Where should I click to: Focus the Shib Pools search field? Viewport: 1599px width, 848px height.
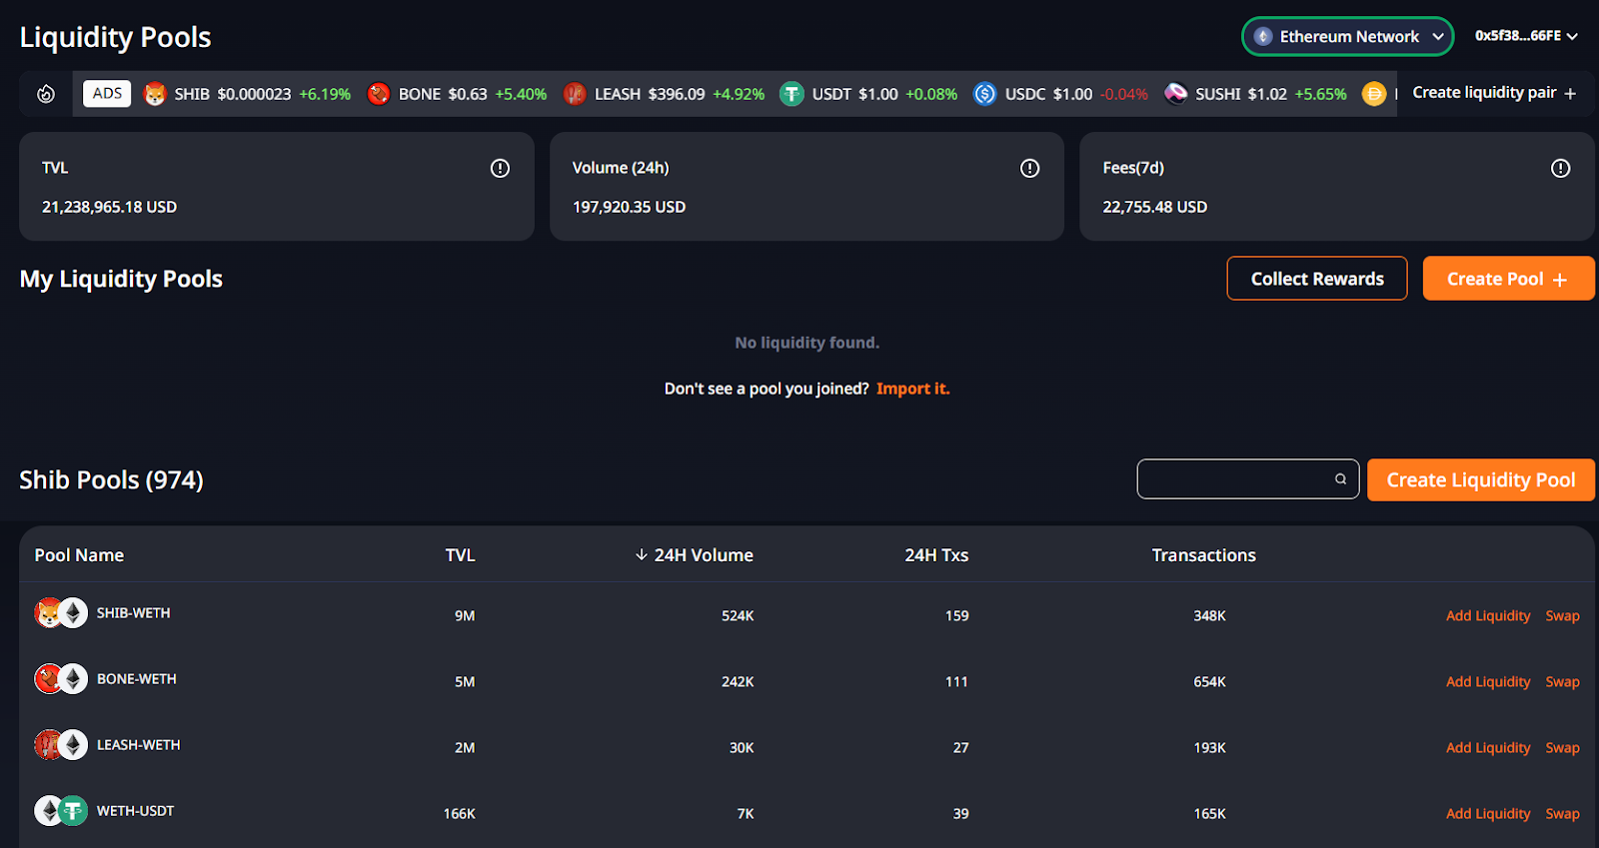click(x=1247, y=479)
